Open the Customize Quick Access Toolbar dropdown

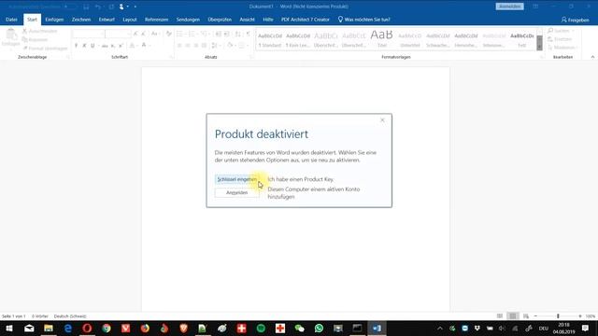(x=135, y=7)
